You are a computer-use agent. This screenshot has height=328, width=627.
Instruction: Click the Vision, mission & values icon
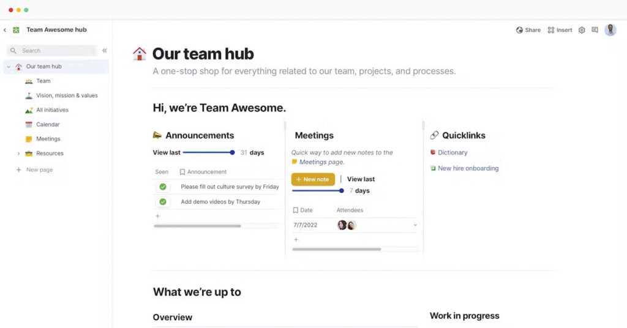[29, 95]
